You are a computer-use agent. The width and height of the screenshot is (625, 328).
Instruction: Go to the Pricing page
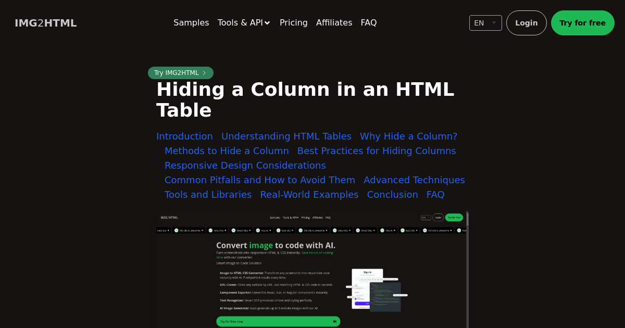click(294, 23)
